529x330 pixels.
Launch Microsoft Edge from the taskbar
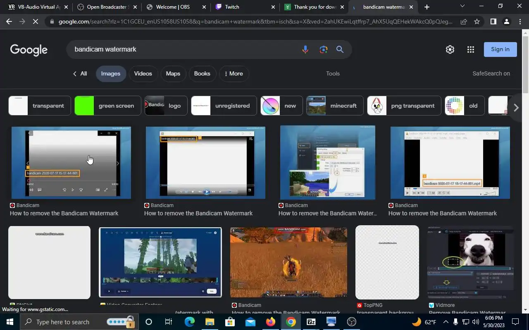[x=189, y=322]
